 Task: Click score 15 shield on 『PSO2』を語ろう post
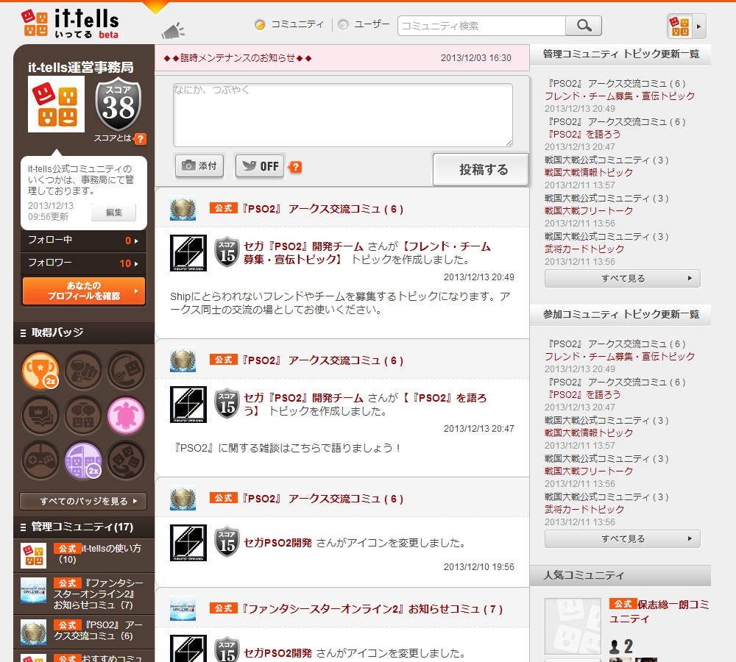(x=227, y=403)
